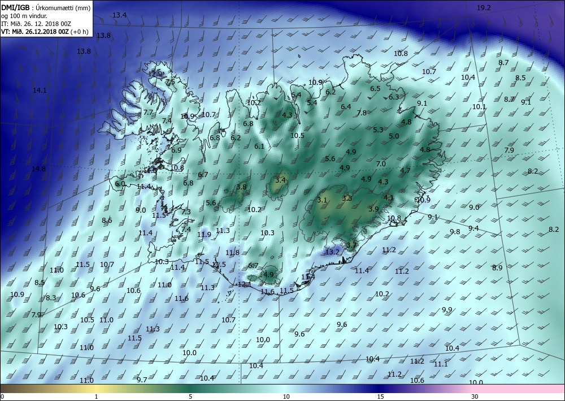Select the 3.4 value on the glacier
The image size is (565, 401).
280,180
